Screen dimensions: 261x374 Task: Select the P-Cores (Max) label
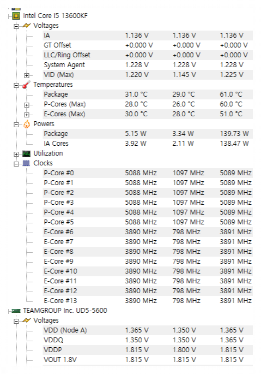click(x=64, y=104)
